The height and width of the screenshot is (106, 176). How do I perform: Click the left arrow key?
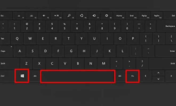[x=146, y=76]
